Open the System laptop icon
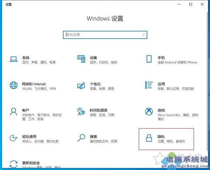The width and height of the screenshot is (210, 170). (13, 59)
